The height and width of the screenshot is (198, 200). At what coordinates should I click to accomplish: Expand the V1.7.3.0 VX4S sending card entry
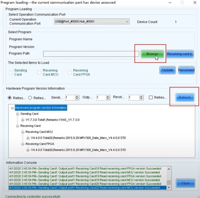[x=23, y=120]
